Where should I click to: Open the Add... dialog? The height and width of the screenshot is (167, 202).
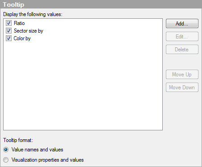[x=182, y=24]
